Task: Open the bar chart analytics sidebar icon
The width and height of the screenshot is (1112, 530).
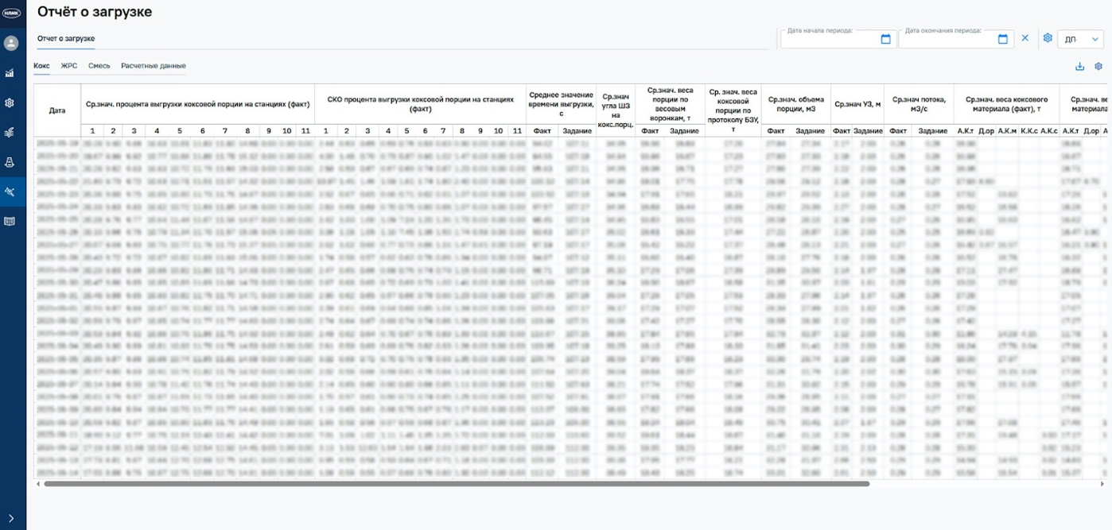Action: click(10, 73)
